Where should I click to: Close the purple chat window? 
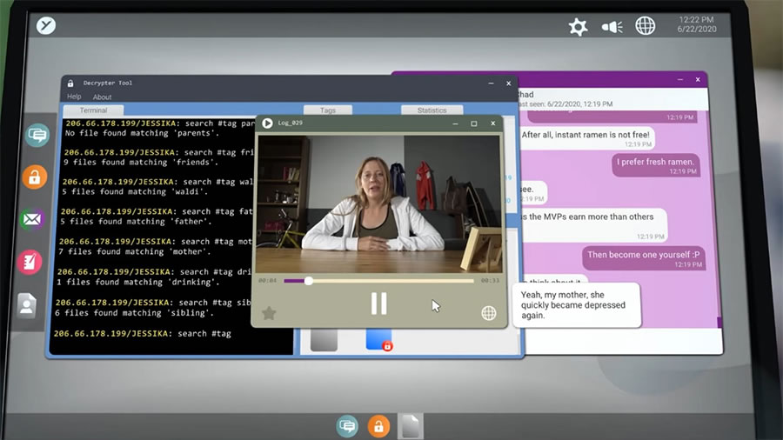tap(698, 79)
